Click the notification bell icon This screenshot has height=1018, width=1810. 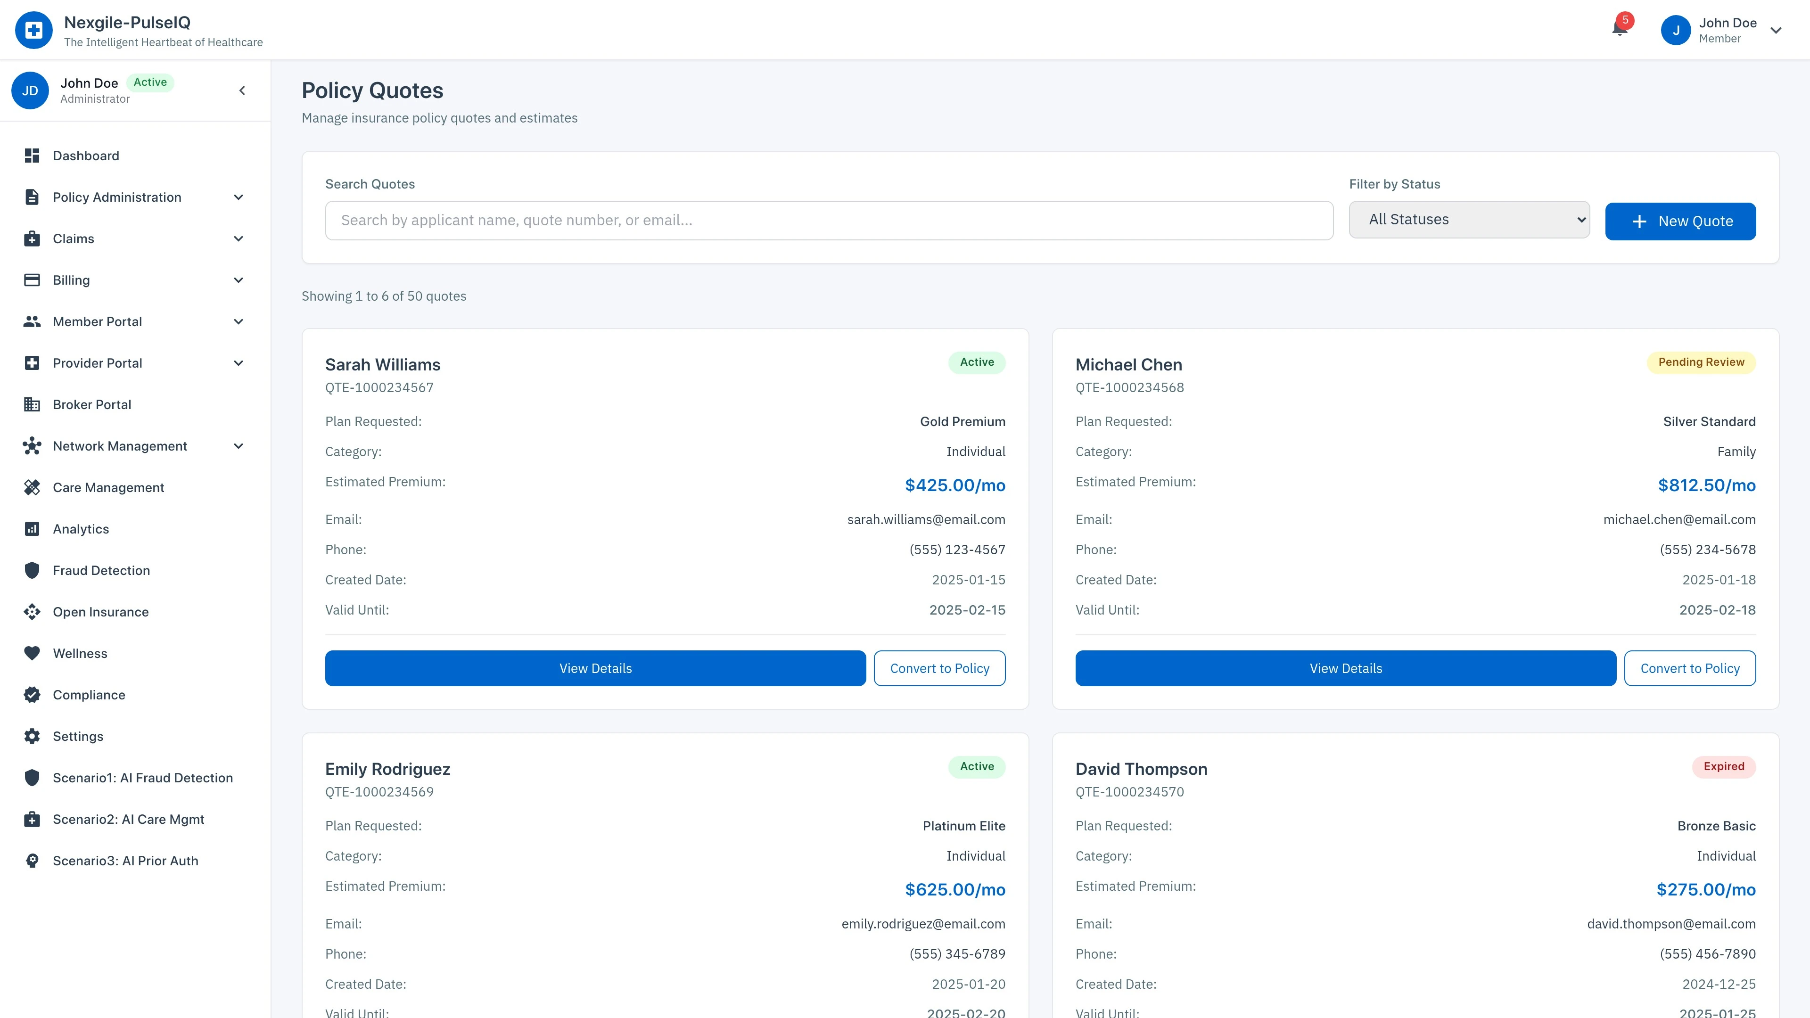click(1620, 29)
